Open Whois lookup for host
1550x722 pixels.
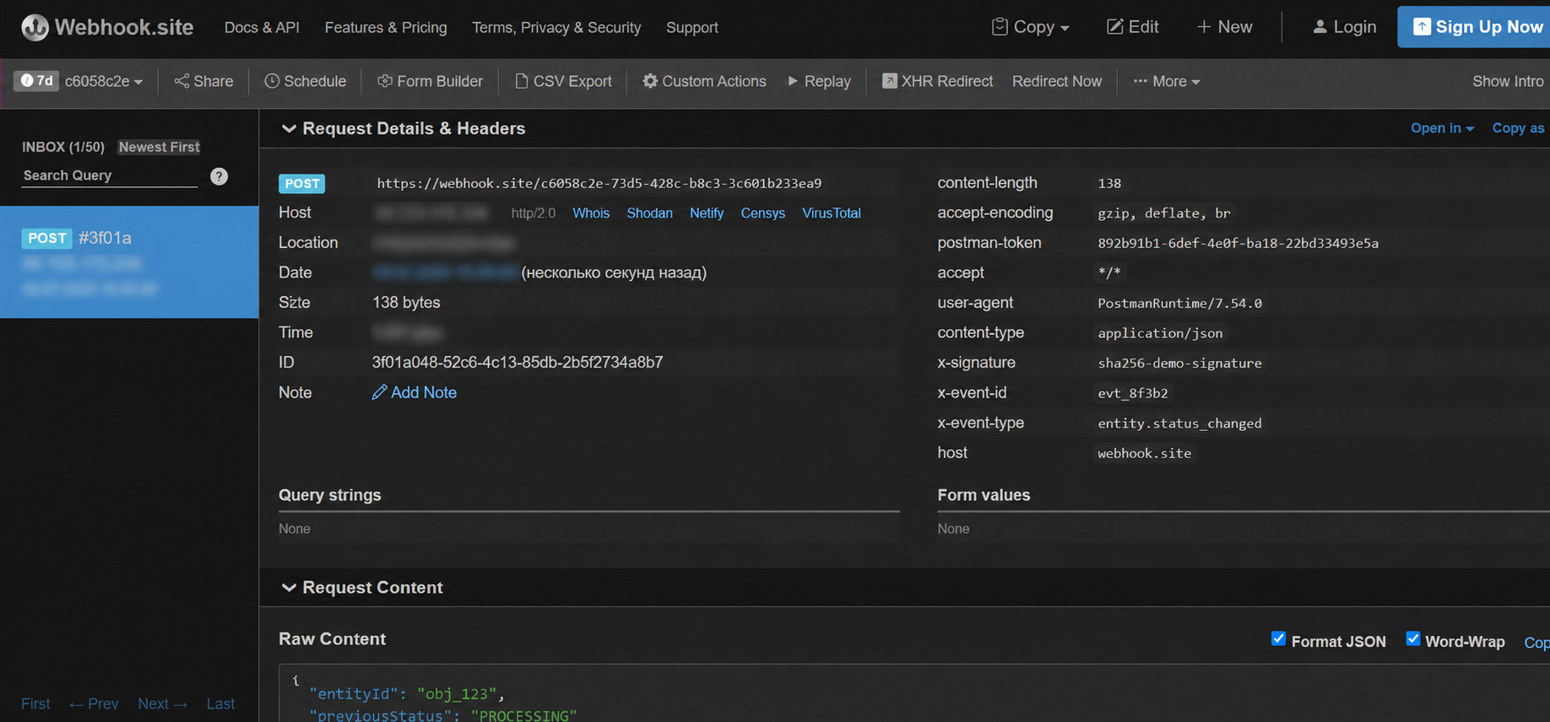click(591, 213)
